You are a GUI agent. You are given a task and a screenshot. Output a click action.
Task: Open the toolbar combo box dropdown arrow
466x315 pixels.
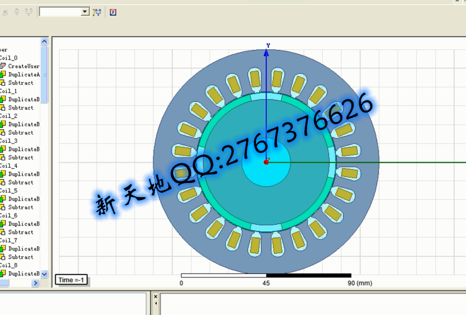(x=84, y=12)
